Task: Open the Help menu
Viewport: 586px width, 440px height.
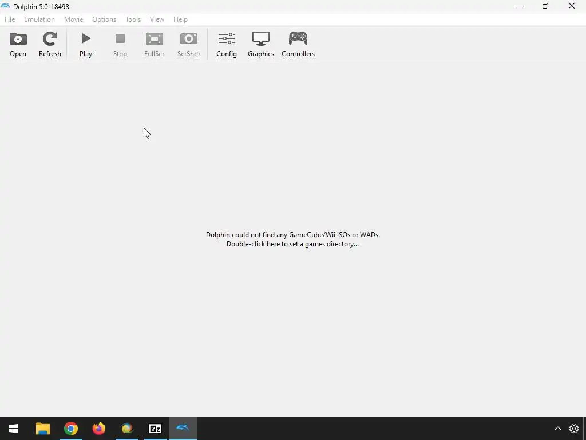Action: [x=180, y=19]
